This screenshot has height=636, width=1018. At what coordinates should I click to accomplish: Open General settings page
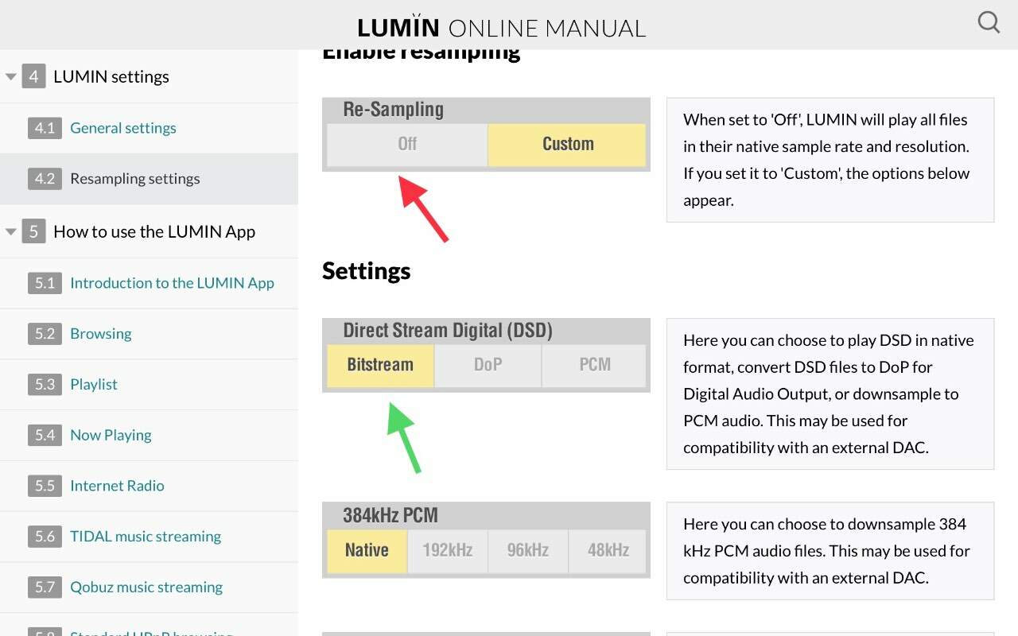(x=123, y=128)
